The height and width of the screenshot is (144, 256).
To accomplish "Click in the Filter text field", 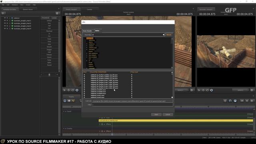I will [132, 105].
